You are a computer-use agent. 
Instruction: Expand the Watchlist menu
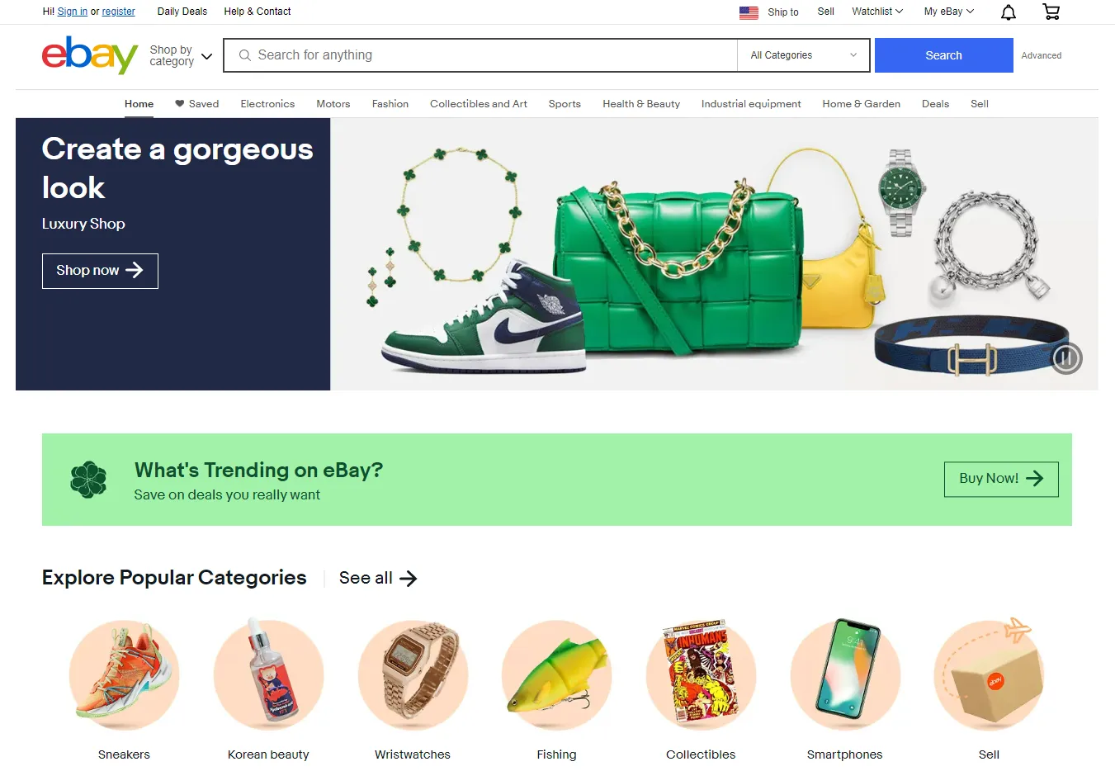point(877,12)
